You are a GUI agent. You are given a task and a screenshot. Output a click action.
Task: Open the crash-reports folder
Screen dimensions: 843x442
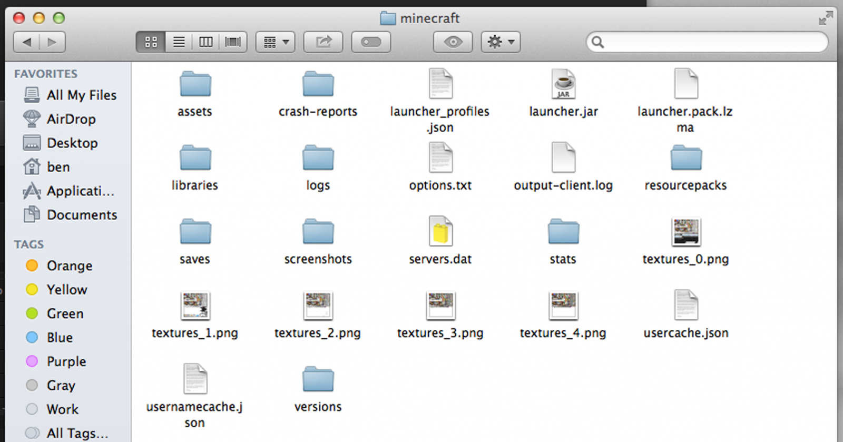318,84
